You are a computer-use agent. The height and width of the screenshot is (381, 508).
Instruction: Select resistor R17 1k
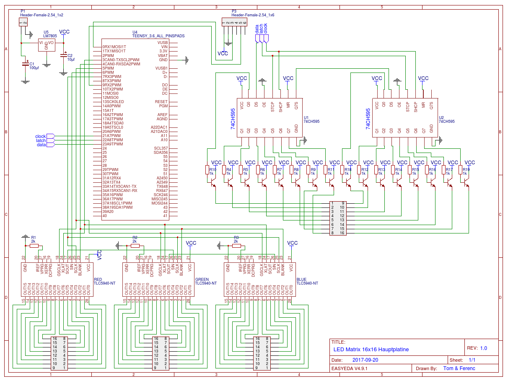pos(443,170)
